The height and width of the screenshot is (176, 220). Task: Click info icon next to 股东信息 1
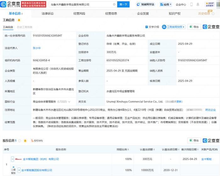(19, 141)
